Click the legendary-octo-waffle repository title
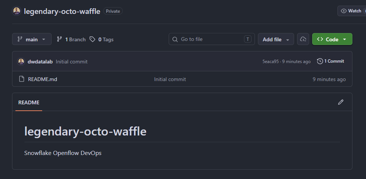 62,11
